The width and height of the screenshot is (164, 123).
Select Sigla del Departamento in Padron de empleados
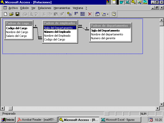click(x=60, y=28)
